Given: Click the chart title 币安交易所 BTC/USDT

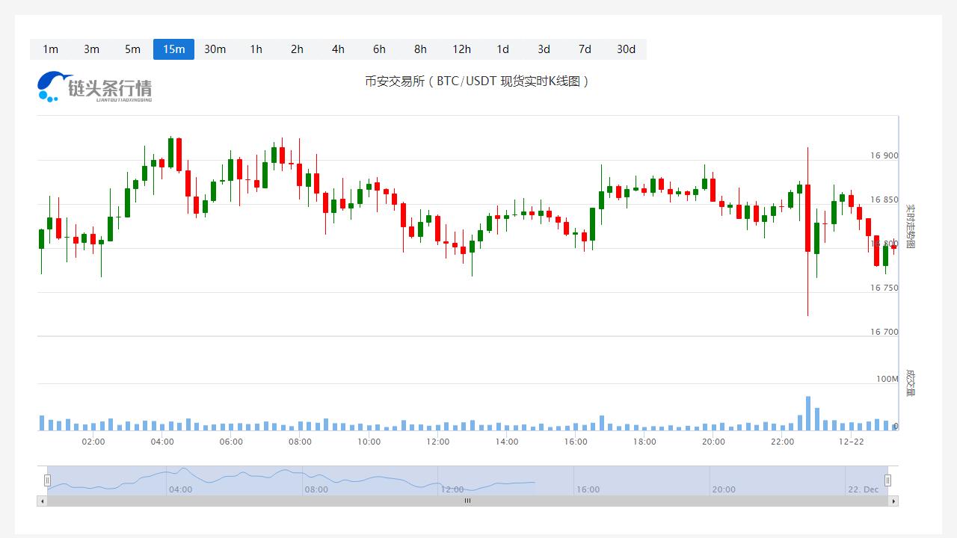Looking at the screenshot, I should tap(477, 81).
